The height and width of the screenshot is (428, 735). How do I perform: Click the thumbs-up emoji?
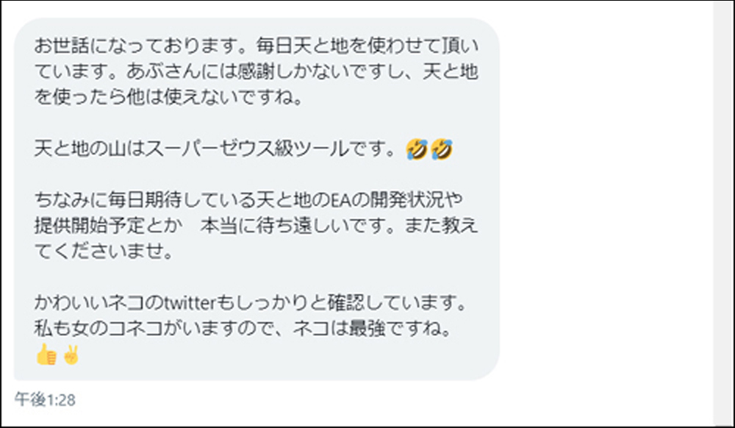(46, 354)
